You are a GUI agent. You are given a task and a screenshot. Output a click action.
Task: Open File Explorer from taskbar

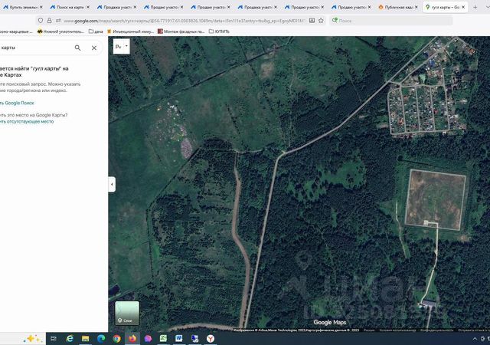click(x=85, y=338)
